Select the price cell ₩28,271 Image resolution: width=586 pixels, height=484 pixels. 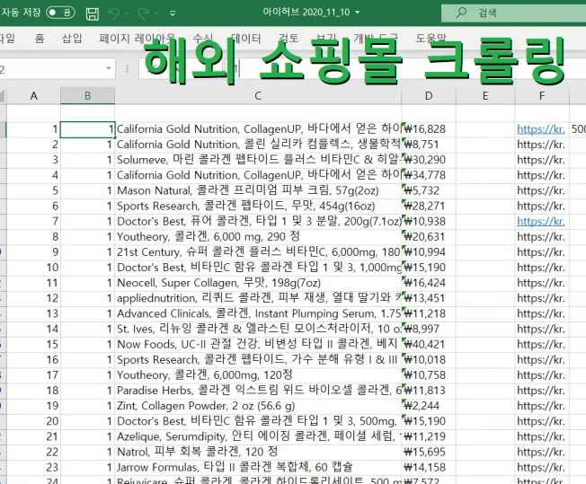point(429,207)
